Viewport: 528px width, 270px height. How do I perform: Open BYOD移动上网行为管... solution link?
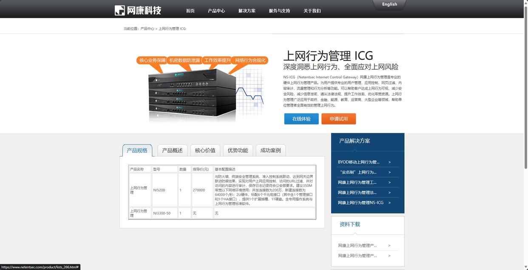(x=358, y=162)
